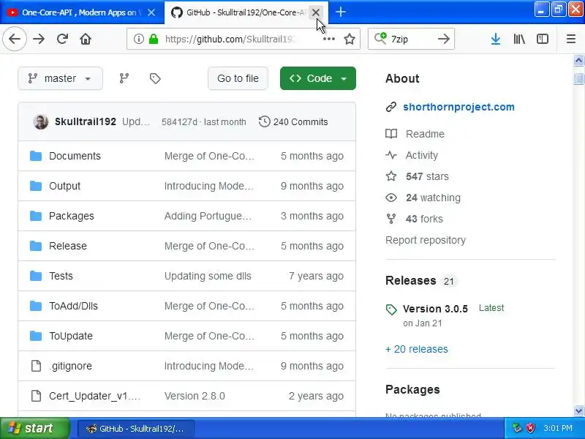This screenshot has width=585, height=439.
Task: Reload the GitHub page
Action: coord(62,39)
